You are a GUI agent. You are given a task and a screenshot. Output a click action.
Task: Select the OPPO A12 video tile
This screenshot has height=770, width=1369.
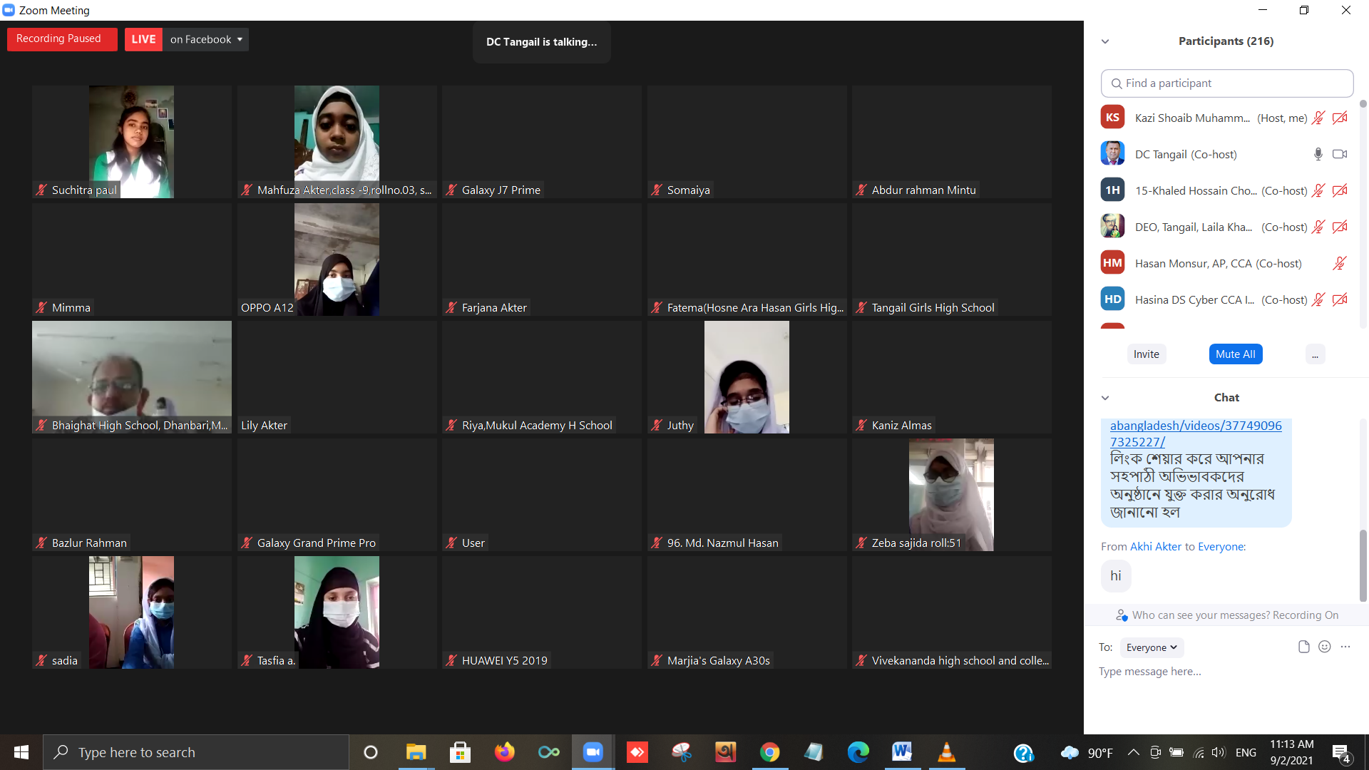click(337, 260)
